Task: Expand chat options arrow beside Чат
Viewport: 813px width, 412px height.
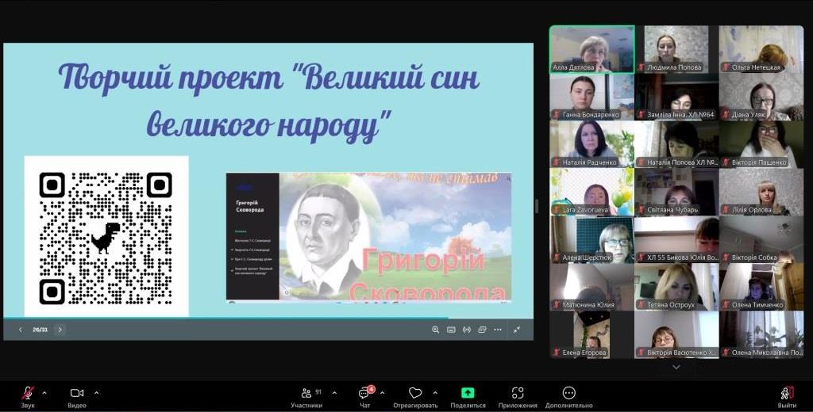Action: coord(382,393)
